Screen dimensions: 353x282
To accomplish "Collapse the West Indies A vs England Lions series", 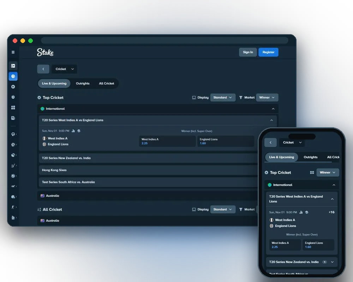I will pos(271,120).
